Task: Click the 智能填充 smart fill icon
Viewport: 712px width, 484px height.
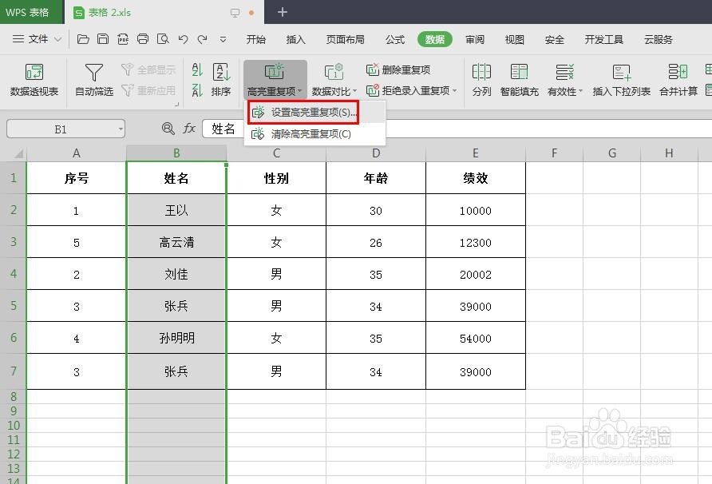Action: 520,80
